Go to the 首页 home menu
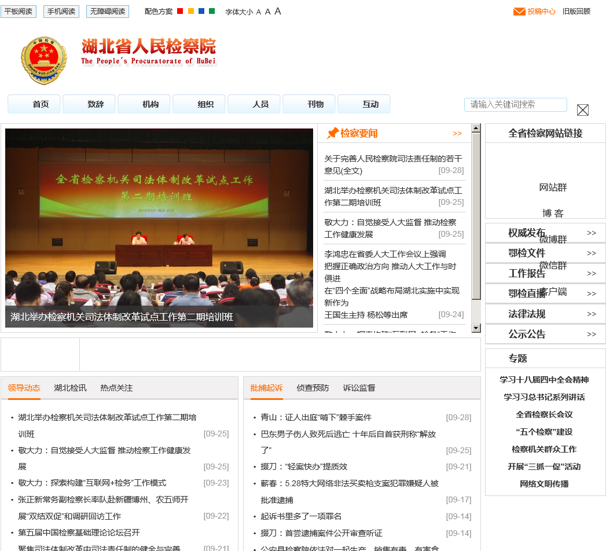Image resolution: width=606 pixels, height=551 pixels. point(34,104)
